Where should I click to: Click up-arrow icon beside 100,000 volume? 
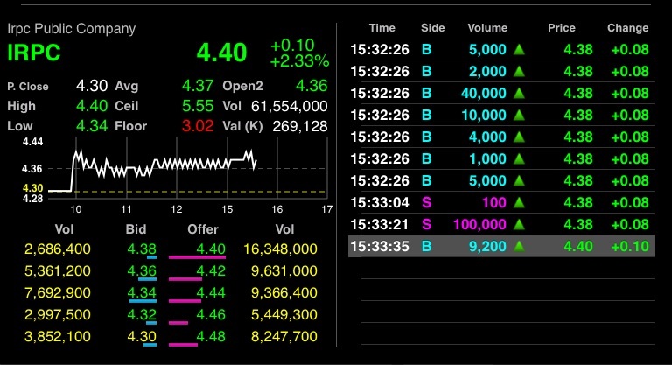click(519, 224)
